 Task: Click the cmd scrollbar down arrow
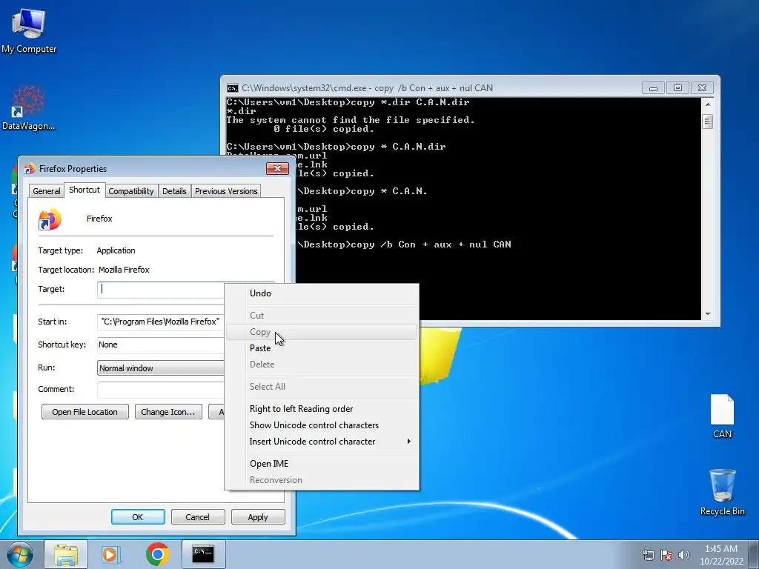tap(708, 314)
